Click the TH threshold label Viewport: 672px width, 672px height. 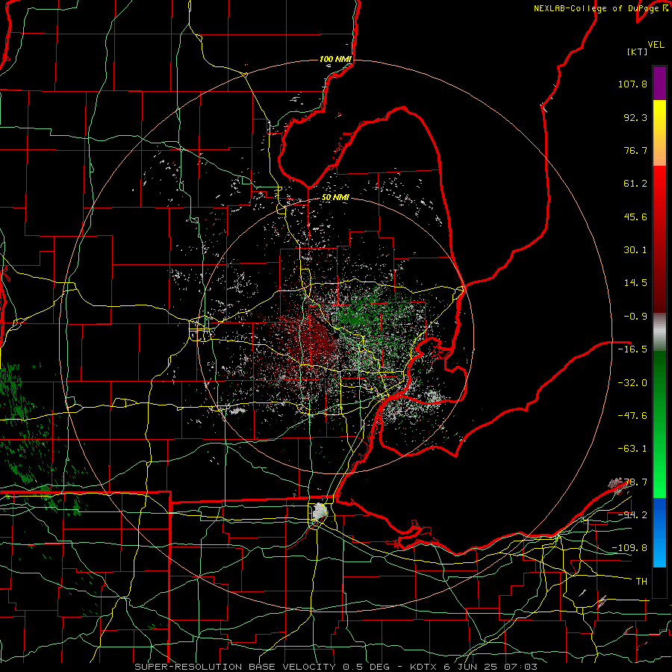[x=641, y=582]
